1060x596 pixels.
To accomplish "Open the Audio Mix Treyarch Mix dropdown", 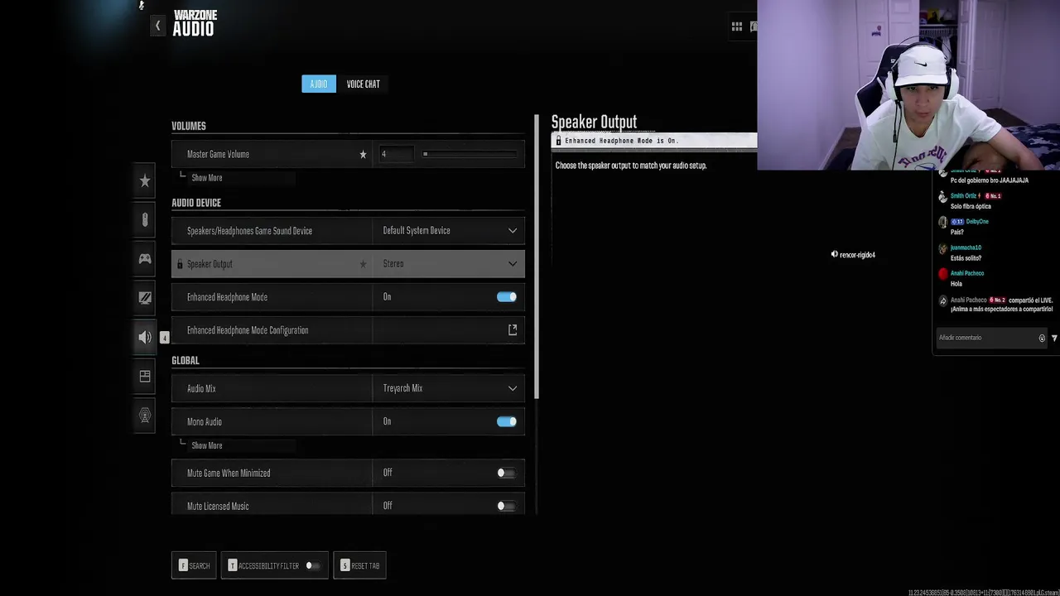I will pyautogui.click(x=448, y=388).
